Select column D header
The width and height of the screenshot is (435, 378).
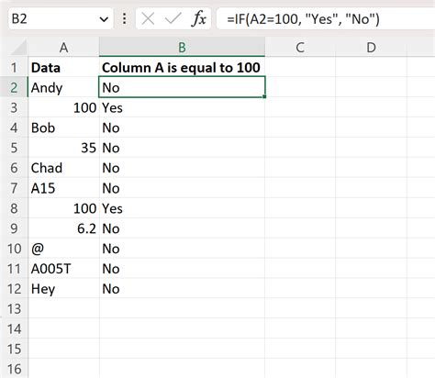pyautogui.click(x=371, y=48)
